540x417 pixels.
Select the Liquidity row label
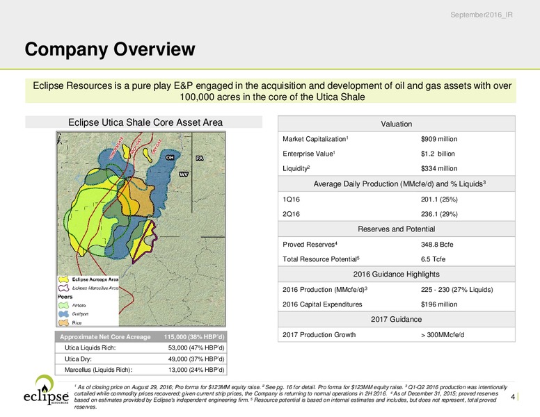point(296,168)
